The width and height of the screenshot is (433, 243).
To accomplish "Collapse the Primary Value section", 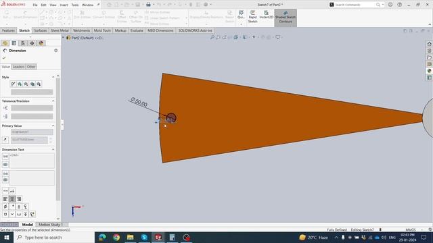I will pyautogui.click(x=53, y=126).
